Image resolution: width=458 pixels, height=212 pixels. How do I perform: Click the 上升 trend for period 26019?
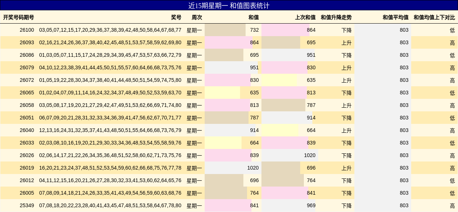coord(347,168)
